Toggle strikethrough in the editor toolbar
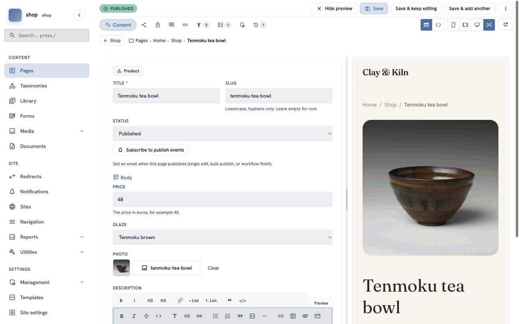 pos(146,316)
